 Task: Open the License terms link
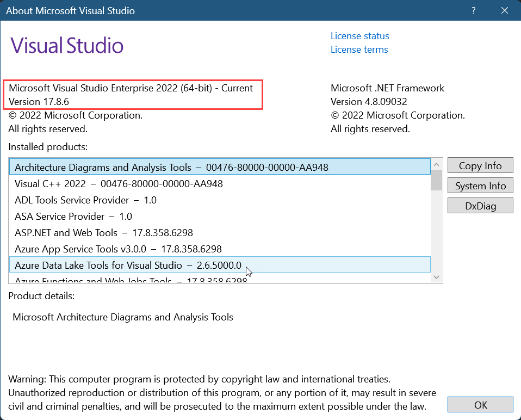[x=359, y=50]
